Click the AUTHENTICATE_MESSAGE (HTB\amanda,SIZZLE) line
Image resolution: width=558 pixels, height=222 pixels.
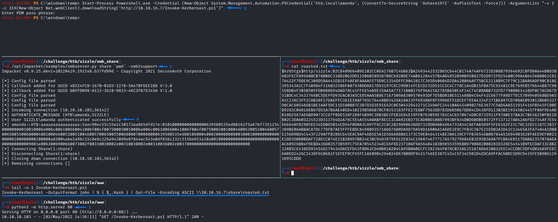pos(55,115)
